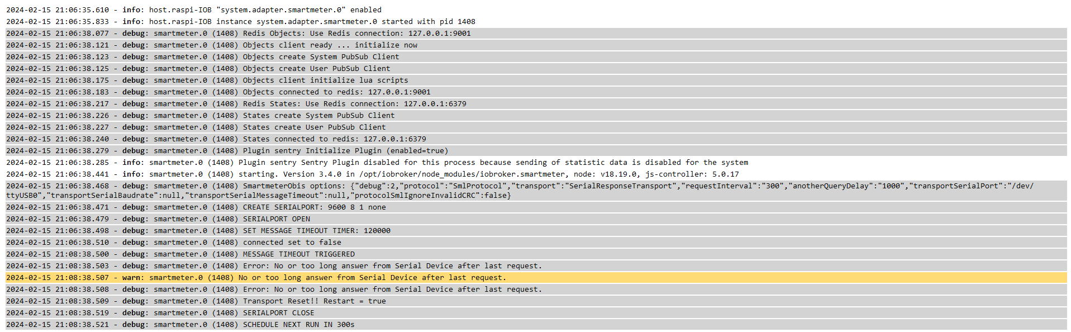Select the "Transport Reset!! Restart = true" line

(x=314, y=301)
